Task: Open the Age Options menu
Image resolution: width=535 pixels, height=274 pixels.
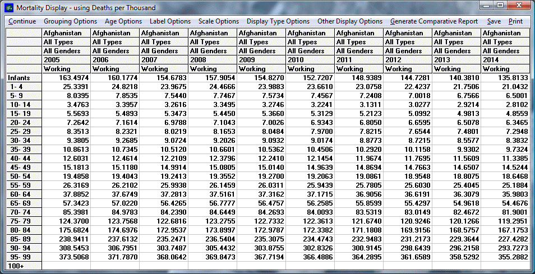Action: click(x=123, y=21)
